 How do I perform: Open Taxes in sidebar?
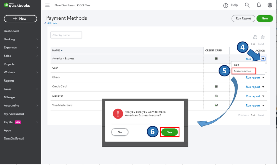7,89
